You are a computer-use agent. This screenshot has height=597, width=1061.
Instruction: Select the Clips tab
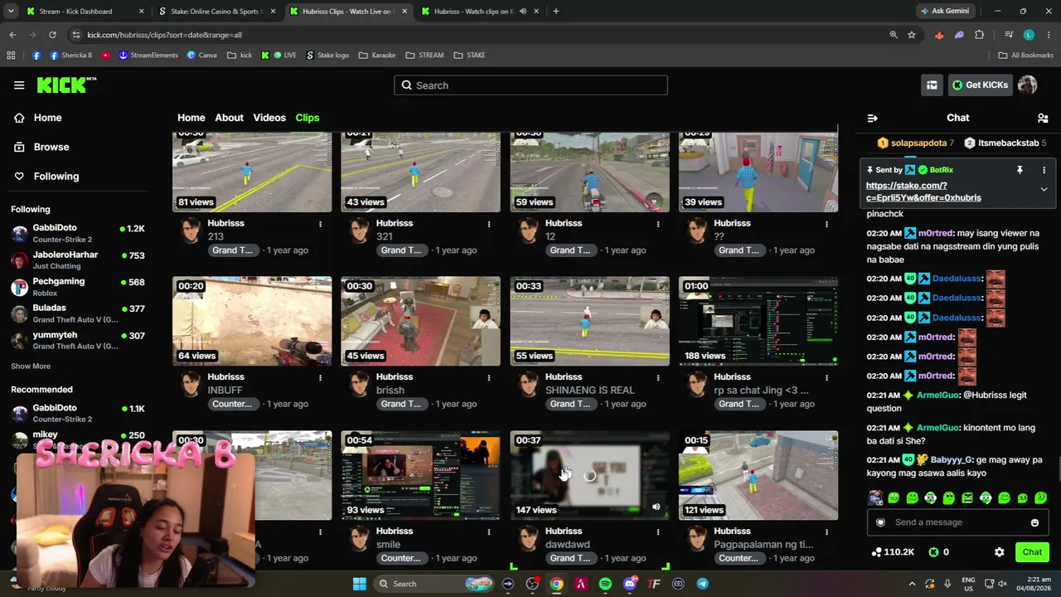pyautogui.click(x=308, y=118)
